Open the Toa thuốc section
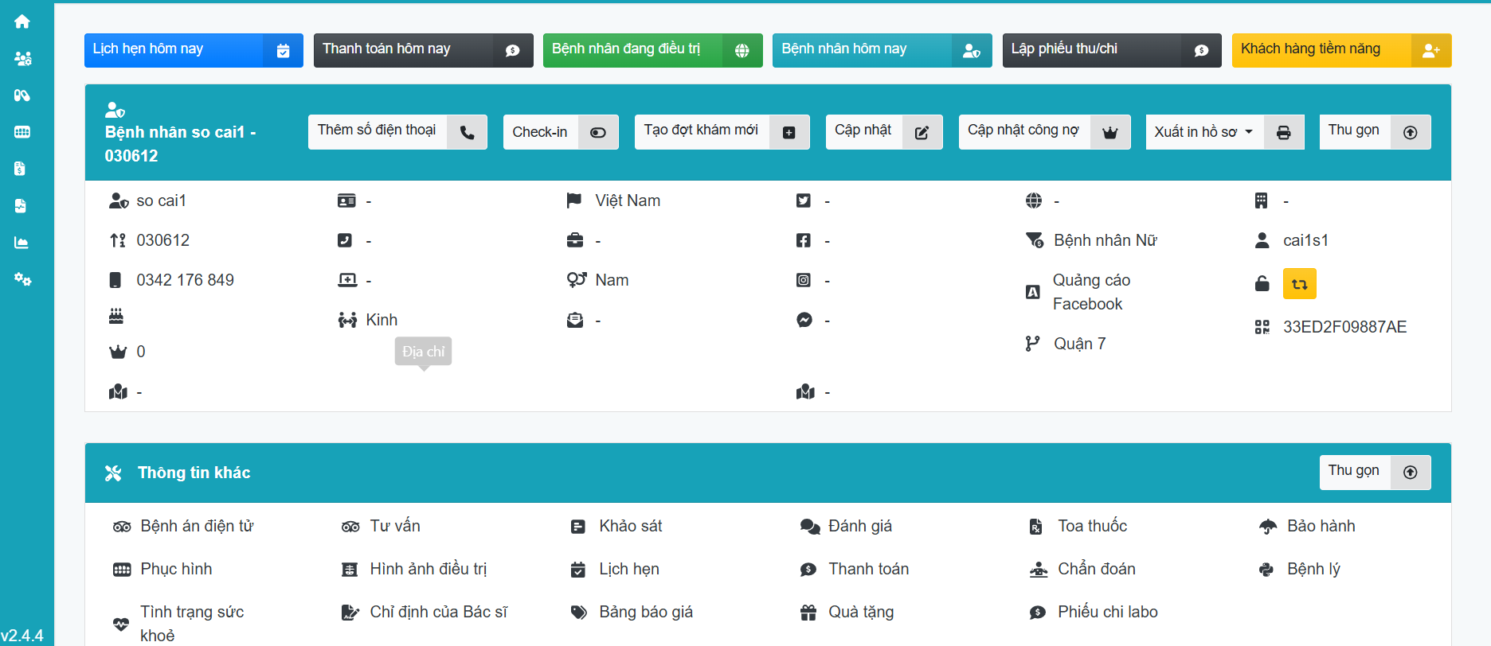Screen dimensions: 1491x646 point(1092,526)
